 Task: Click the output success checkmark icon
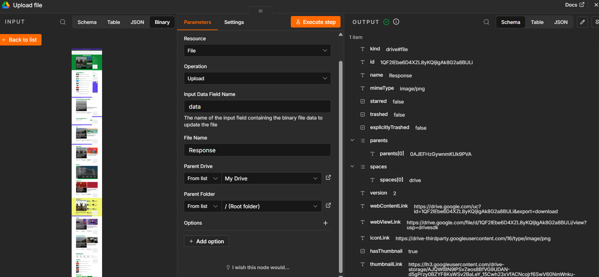(386, 22)
